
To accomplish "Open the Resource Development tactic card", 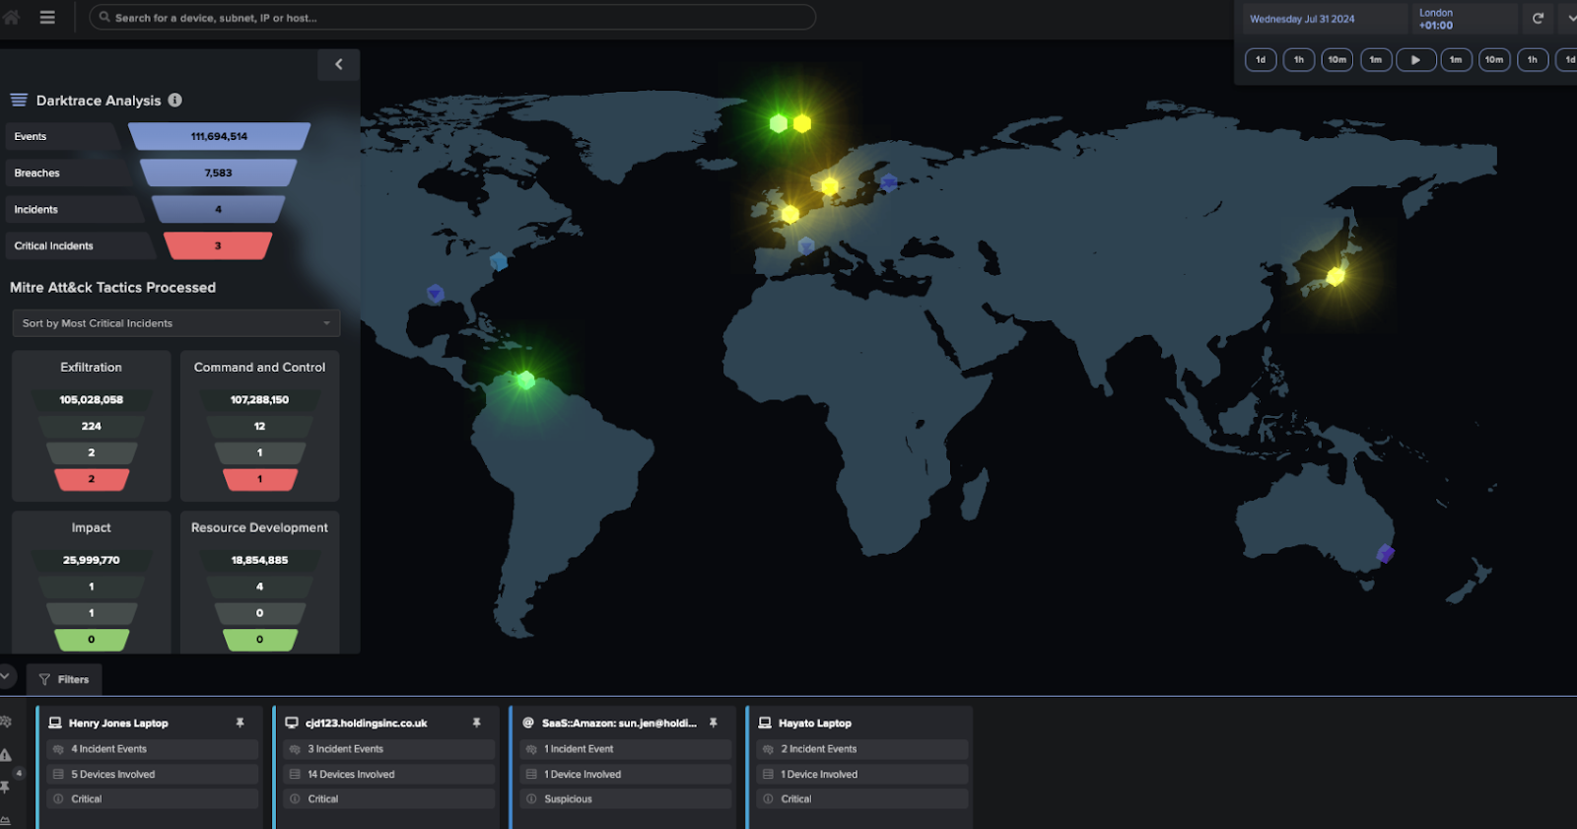I will coord(260,582).
